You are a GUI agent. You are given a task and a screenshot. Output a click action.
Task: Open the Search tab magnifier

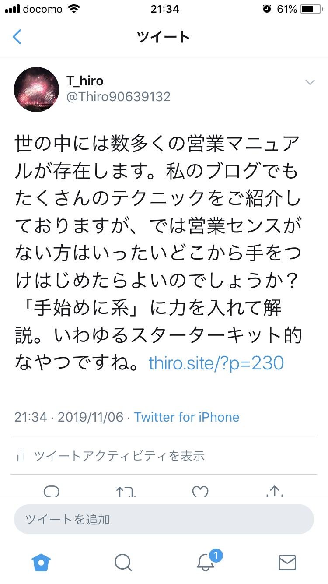click(x=123, y=562)
